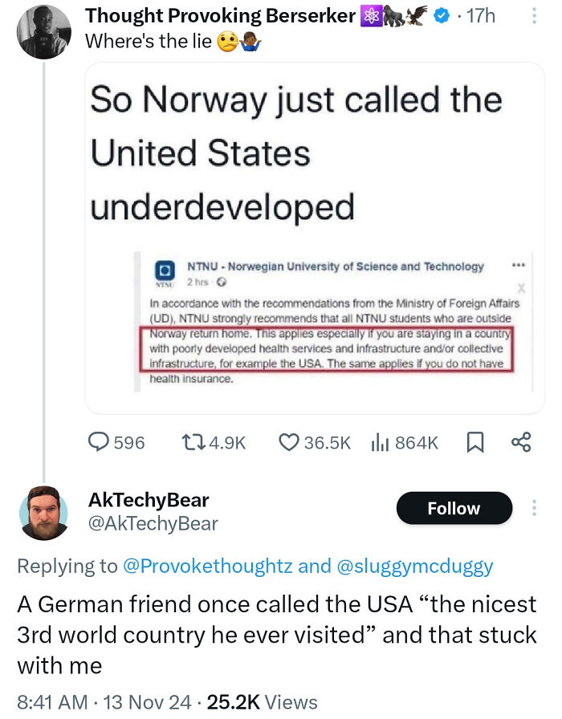Screen dimensions: 562x719
Task: Open three-dot menu beside Follow button
Action: tap(534, 508)
